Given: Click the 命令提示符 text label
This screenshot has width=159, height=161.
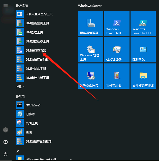Looking at the screenshot, I should pos(33,105).
